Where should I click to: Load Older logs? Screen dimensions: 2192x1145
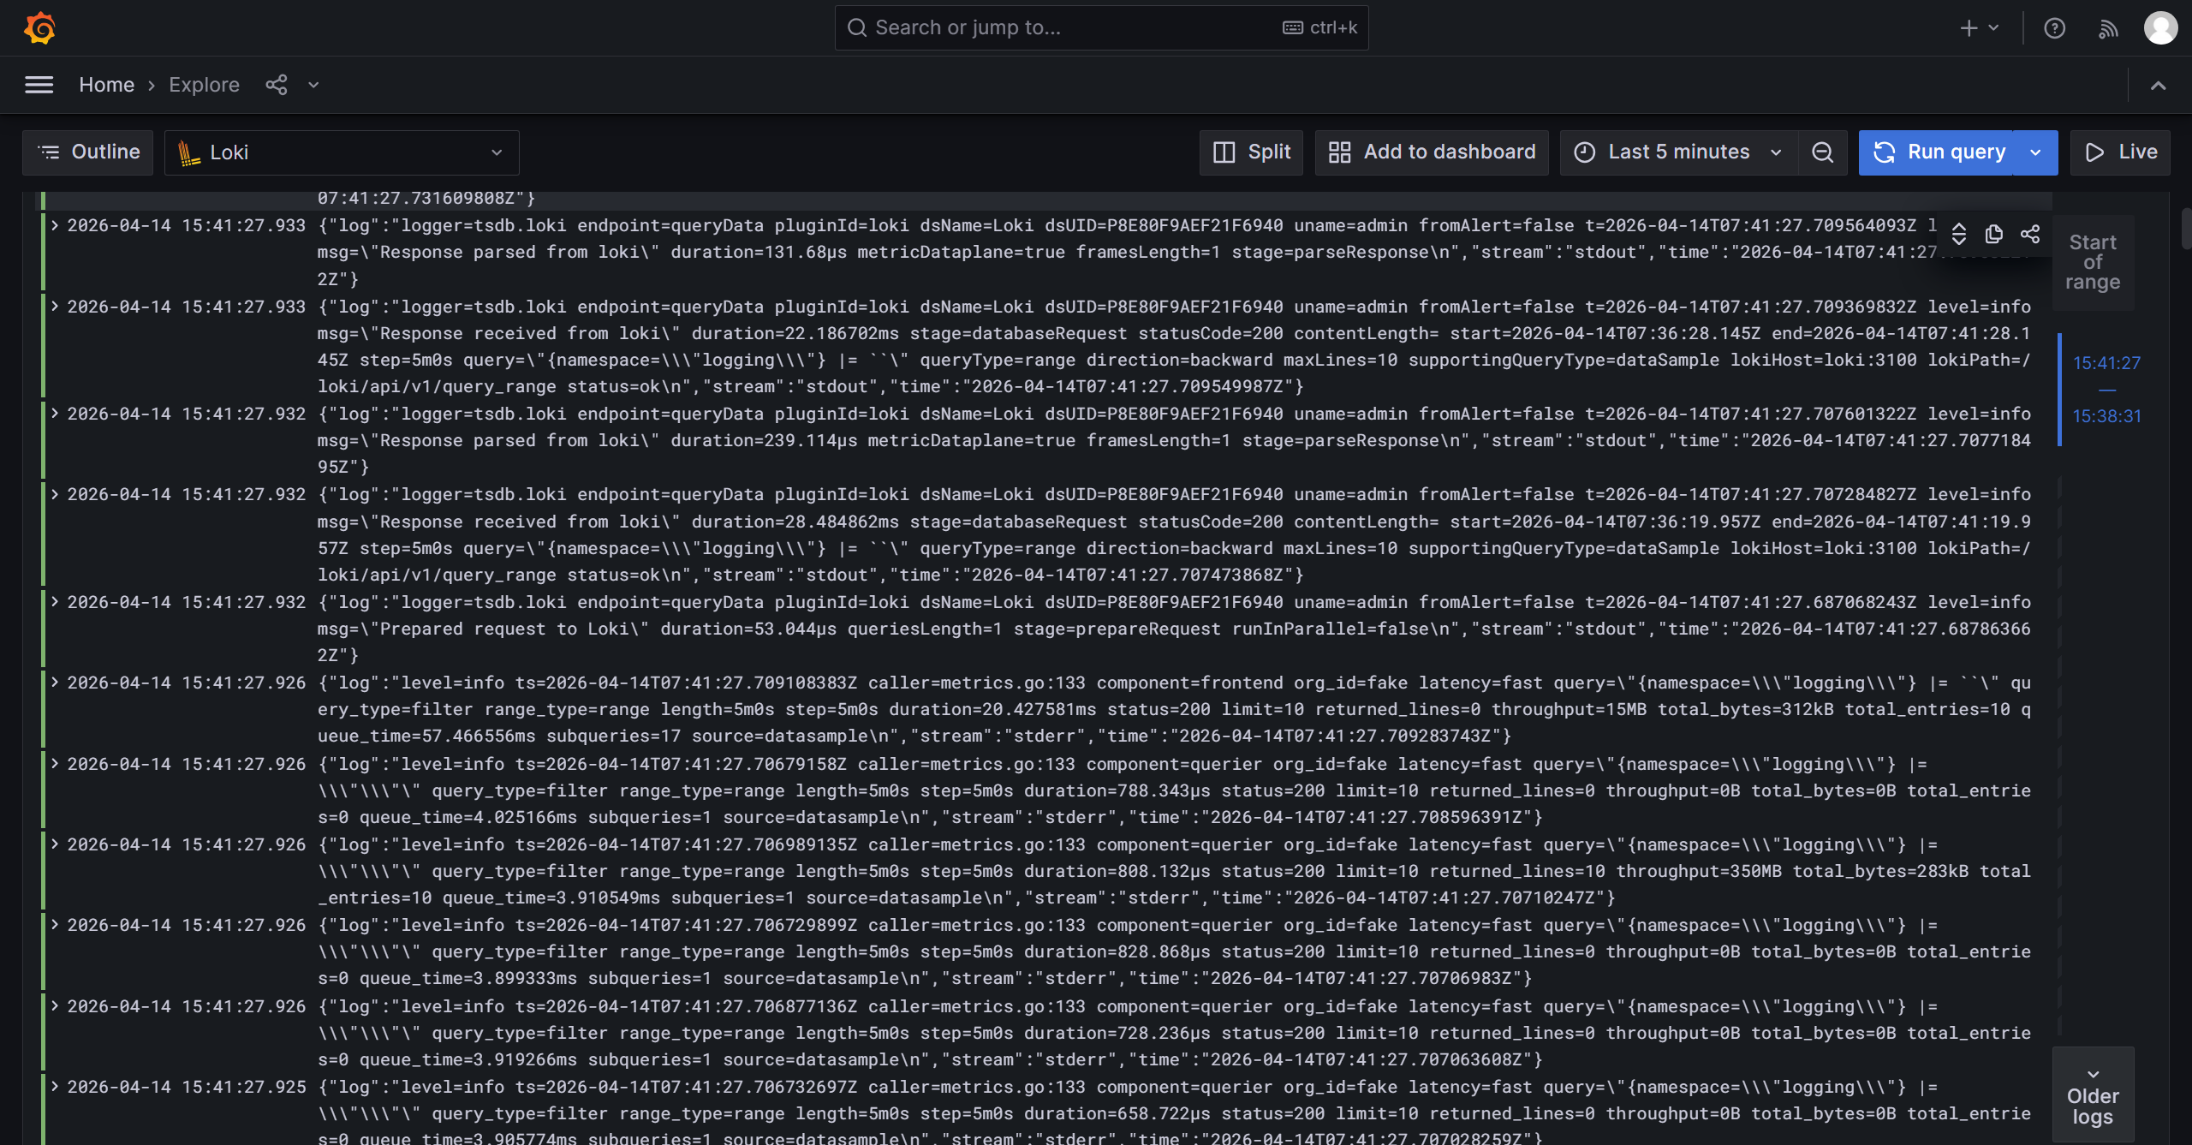(x=2093, y=1096)
